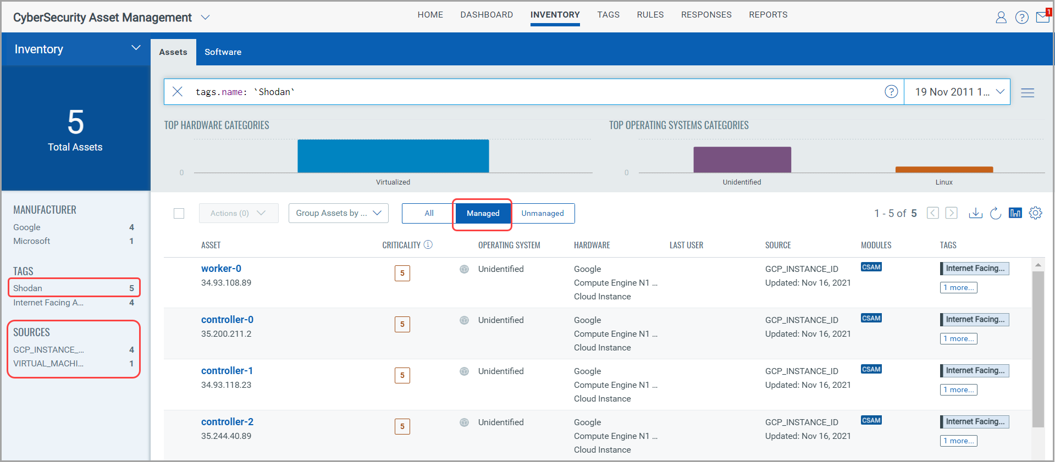Expand '1 more...' tags for controller-2

[x=958, y=441]
